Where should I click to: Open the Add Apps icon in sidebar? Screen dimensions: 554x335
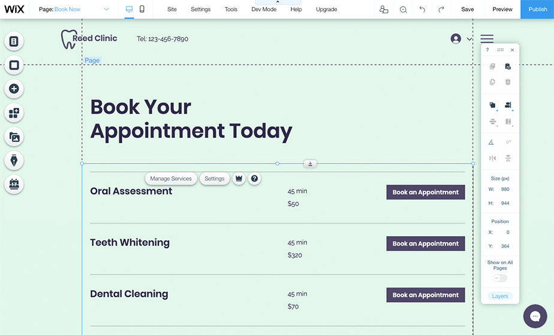click(x=14, y=113)
